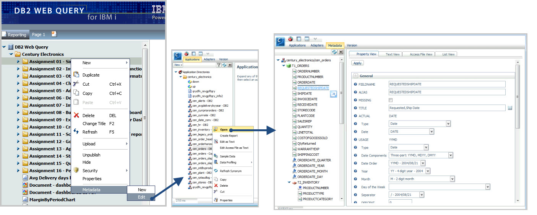
Task: Click the ORDERDATE_QUARTER computed field icon
Action: tap(294, 160)
